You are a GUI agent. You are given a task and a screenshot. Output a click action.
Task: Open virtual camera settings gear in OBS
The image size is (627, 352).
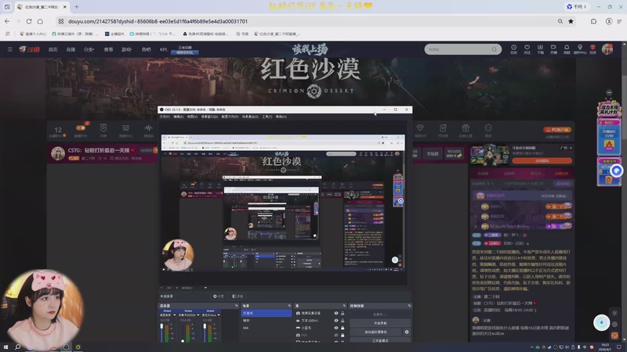click(x=407, y=332)
